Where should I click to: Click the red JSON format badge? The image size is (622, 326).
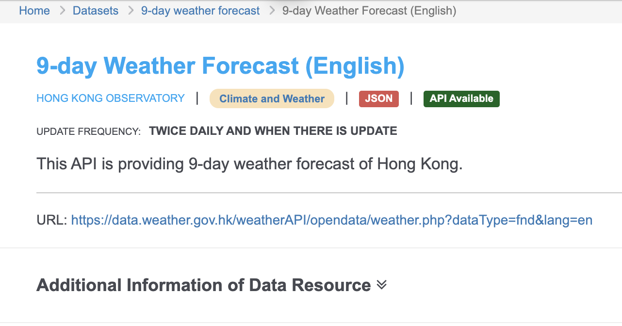(379, 98)
